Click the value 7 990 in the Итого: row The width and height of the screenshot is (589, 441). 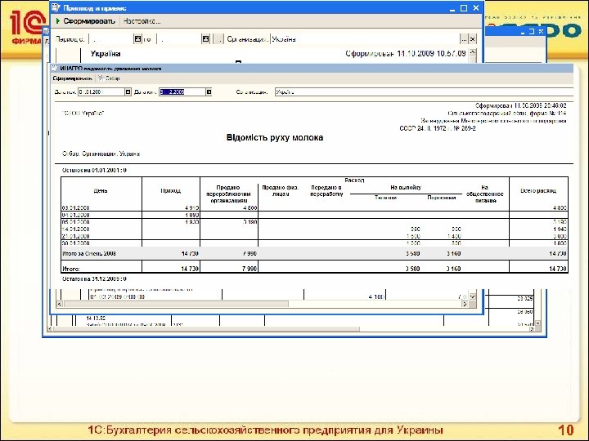click(x=249, y=269)
